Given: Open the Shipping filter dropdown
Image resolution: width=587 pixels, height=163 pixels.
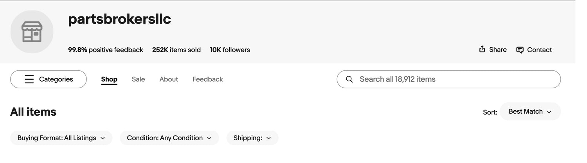Looking at the screenshot, I should coord(252,138).
